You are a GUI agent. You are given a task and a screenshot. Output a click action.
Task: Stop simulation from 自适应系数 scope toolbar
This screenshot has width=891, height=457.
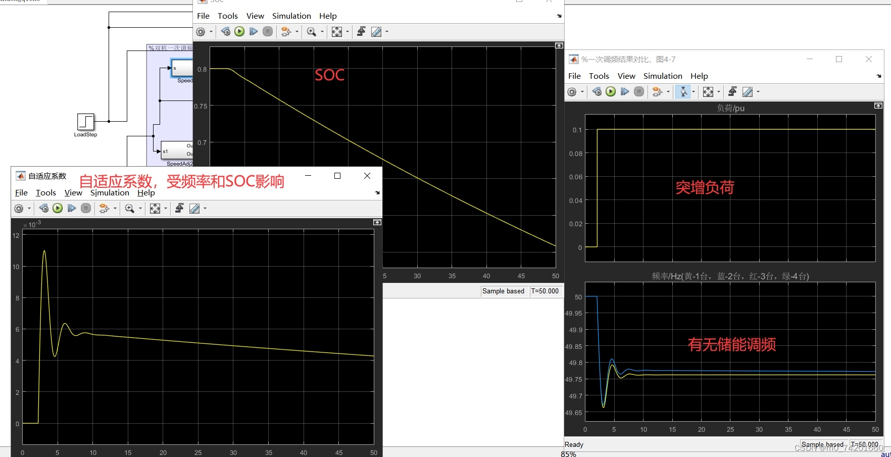pyautogui.click(x=86, y=209)
